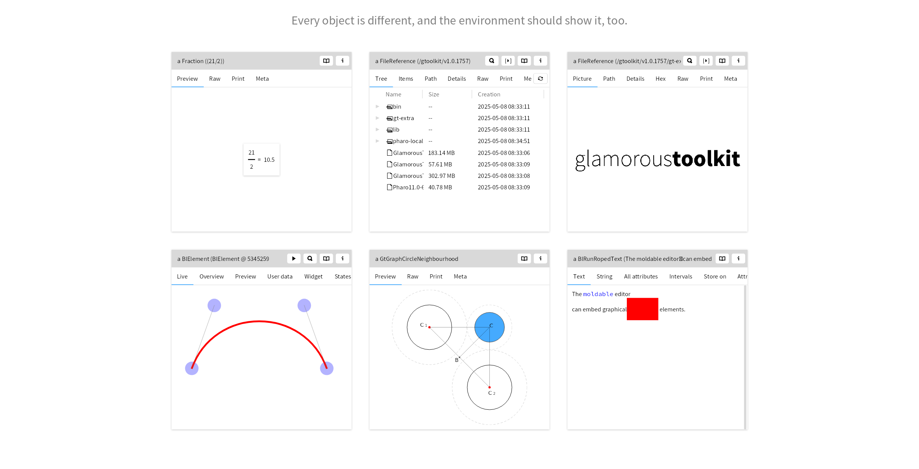Click the 21/2 = 10.5 fraction card

[262, 160]
